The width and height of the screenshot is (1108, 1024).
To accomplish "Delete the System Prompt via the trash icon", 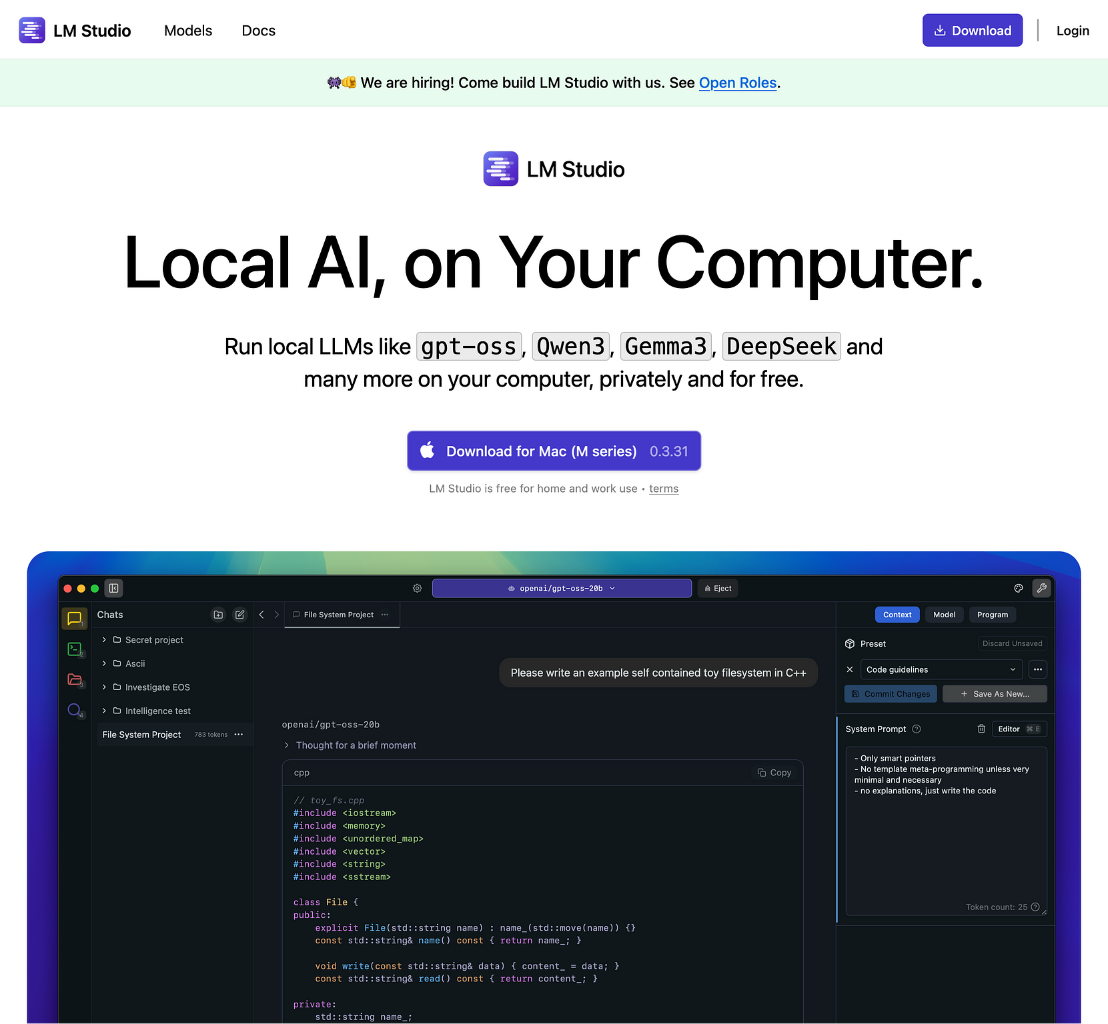I will (981, 729).
